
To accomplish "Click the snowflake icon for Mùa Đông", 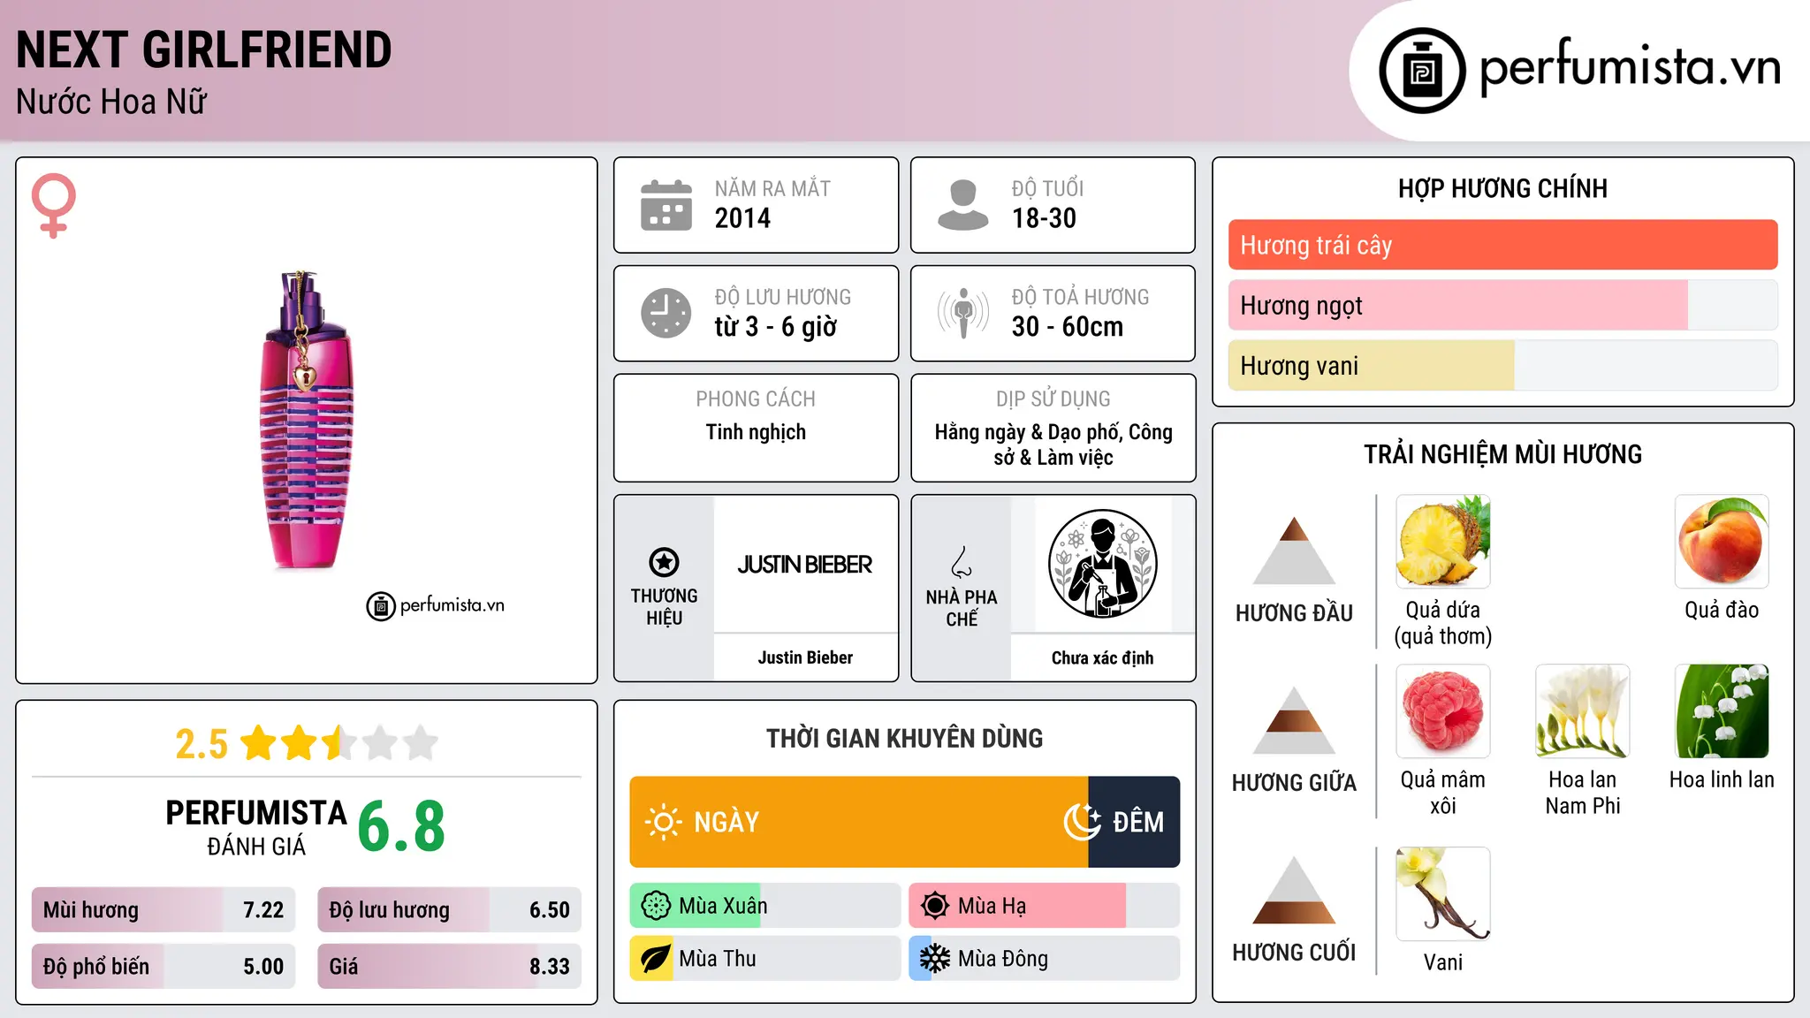I will click(x=934, y=959).
